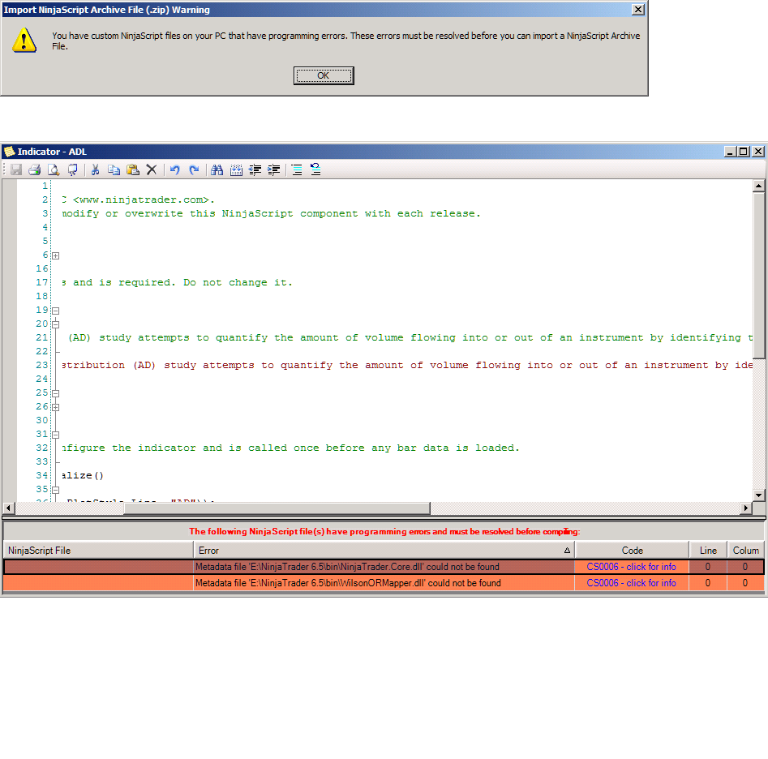Click the Delete X icon in toolbar
This screenshot has width=768, height=759.
(152, 170)
